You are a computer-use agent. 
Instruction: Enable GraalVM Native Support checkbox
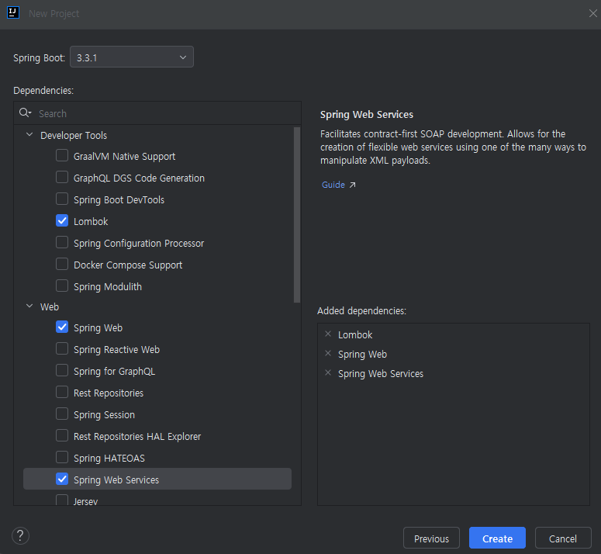62,155
